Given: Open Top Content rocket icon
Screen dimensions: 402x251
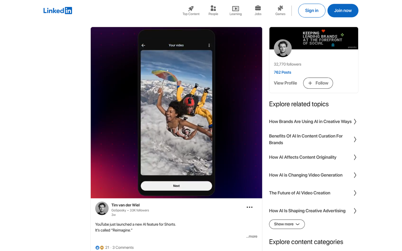Looking at the screenshot, I should click(x=191, y=8).
